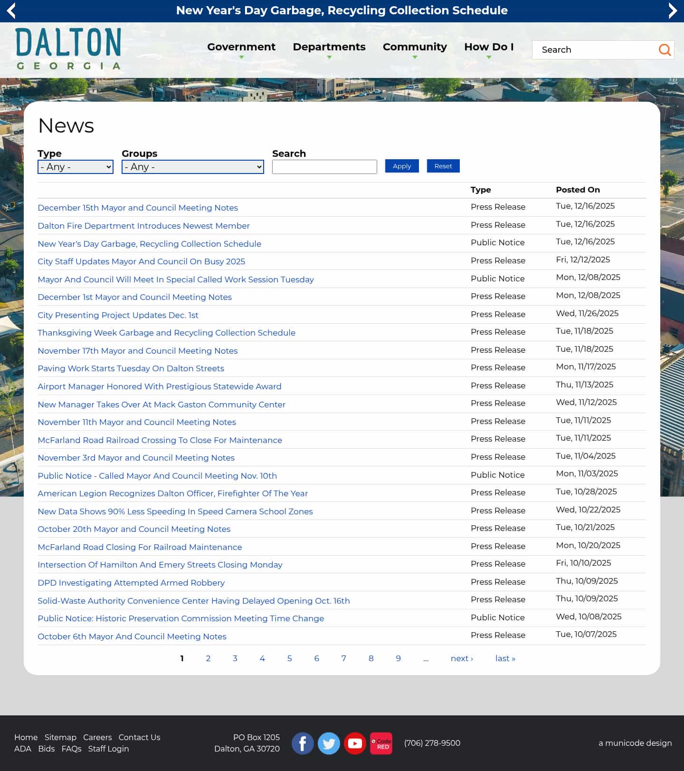Open the Careers footer link
This screenshot has width=684, height=771.
97,737
